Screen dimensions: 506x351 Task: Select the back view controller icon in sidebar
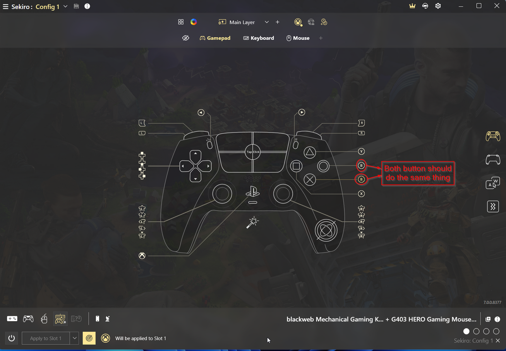493,159
